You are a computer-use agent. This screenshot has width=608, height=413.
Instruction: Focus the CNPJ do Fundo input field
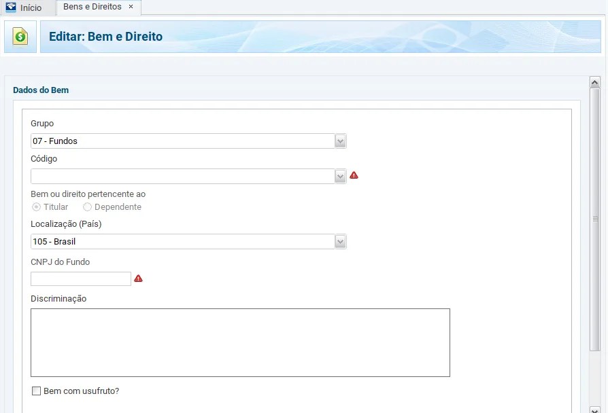click(80, 279)
